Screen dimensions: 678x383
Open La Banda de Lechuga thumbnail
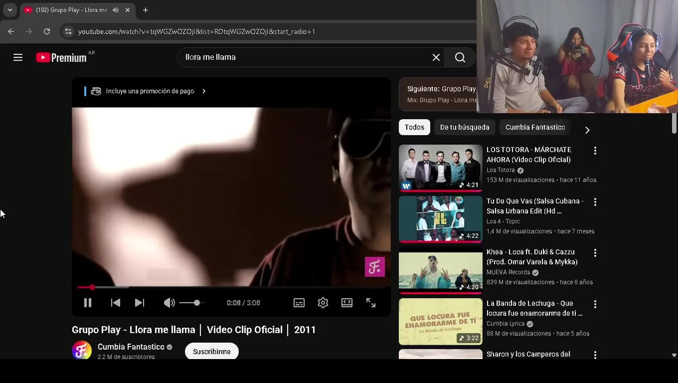(x=440, y=321)
